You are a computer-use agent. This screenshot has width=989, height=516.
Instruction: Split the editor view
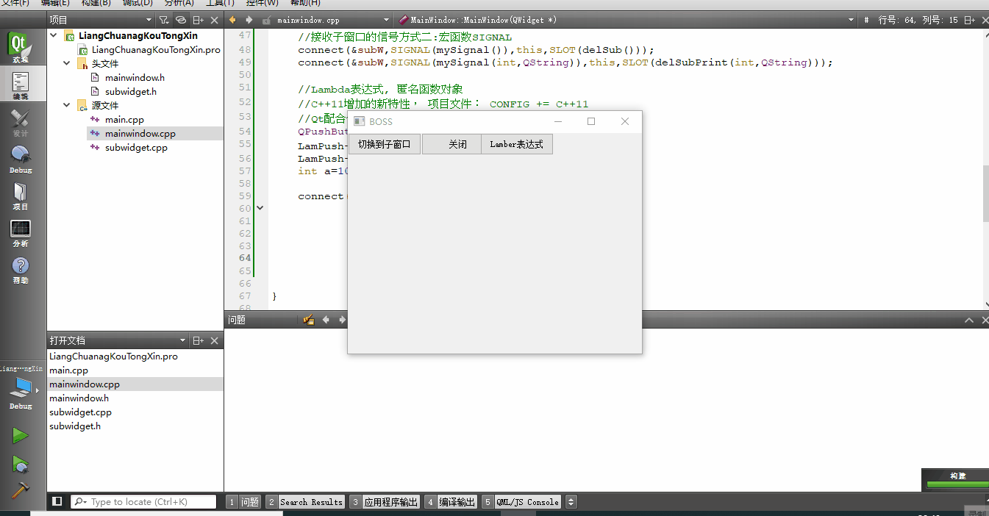(x=970, y=20)
